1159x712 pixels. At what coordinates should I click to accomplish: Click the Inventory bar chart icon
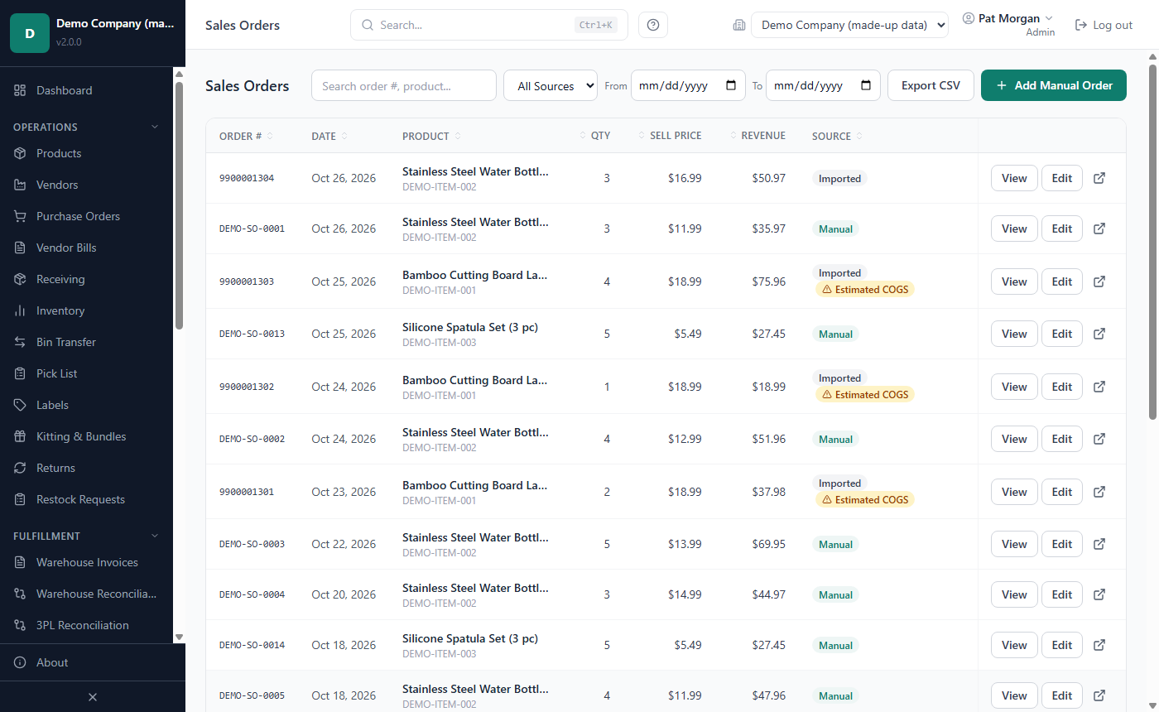[20, 310]
